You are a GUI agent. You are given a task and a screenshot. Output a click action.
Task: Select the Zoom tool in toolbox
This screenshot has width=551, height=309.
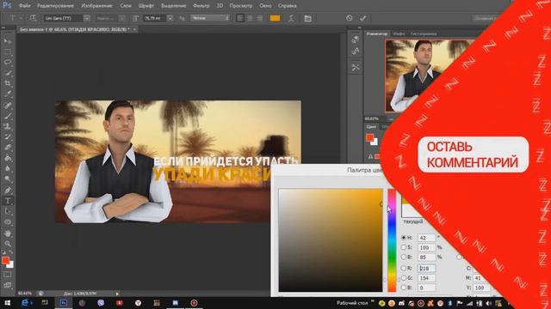click(x=8, y=244)
